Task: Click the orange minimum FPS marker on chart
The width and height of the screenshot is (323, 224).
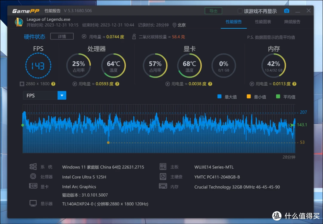Action: (x=108, y=142)
